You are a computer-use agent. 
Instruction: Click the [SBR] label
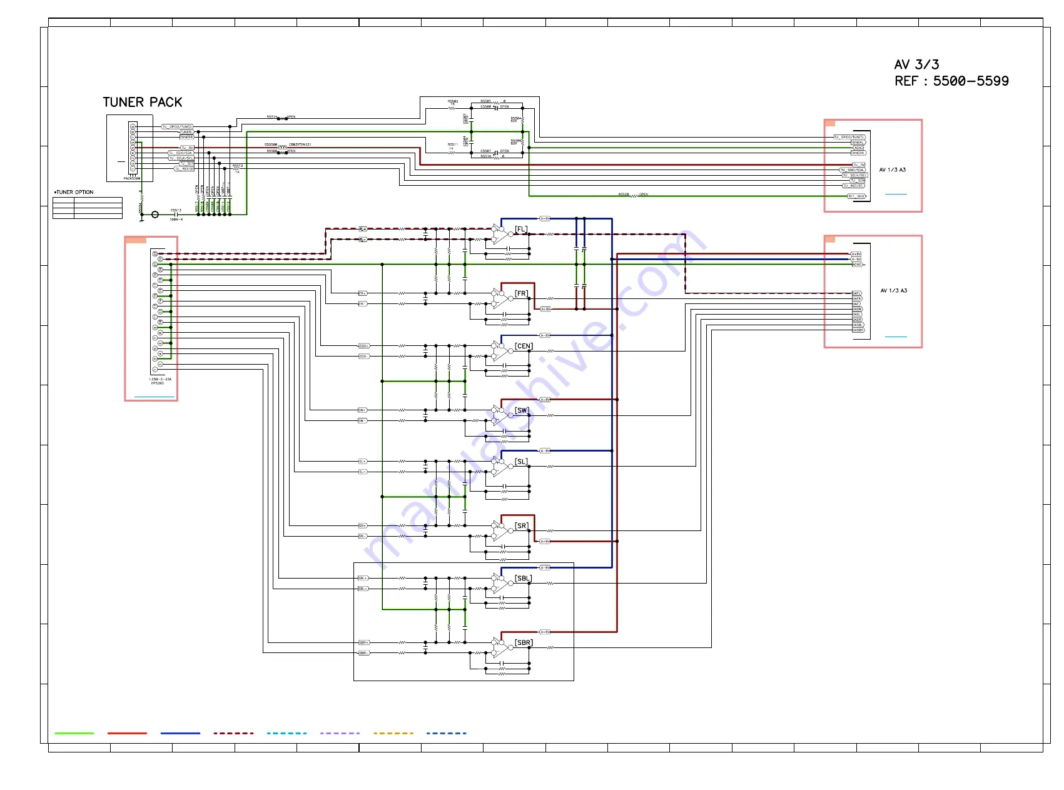(524, 643)
